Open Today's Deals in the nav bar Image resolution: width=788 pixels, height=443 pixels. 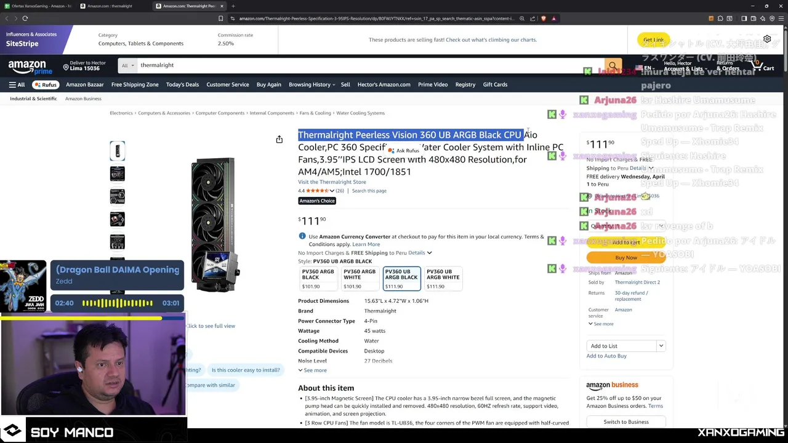(182, 84)
